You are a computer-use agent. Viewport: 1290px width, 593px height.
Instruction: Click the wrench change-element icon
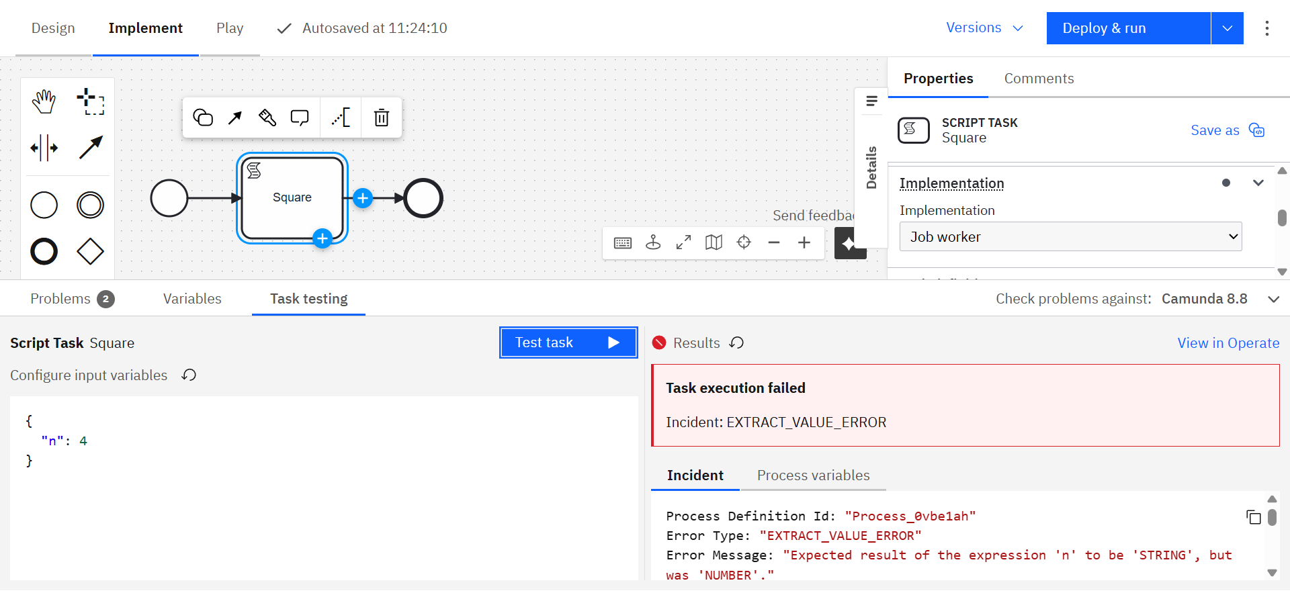[267, 118]
